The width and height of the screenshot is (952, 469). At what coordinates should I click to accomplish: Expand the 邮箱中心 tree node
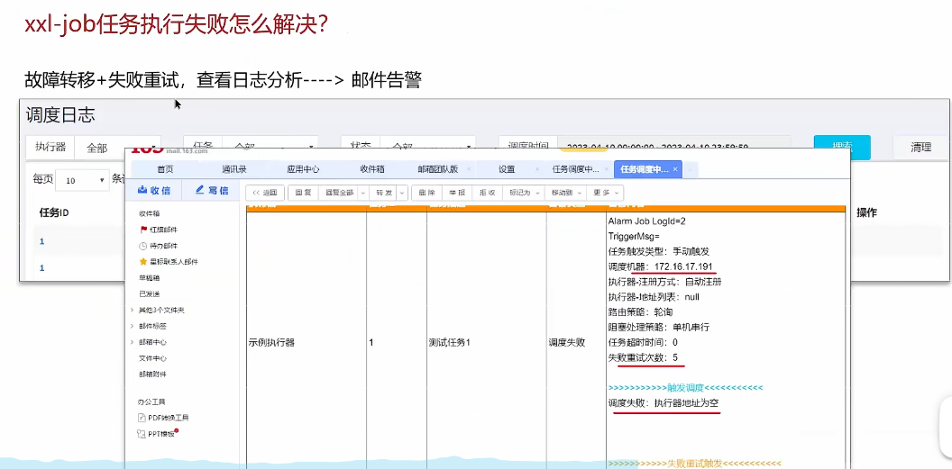coord(133,342)
